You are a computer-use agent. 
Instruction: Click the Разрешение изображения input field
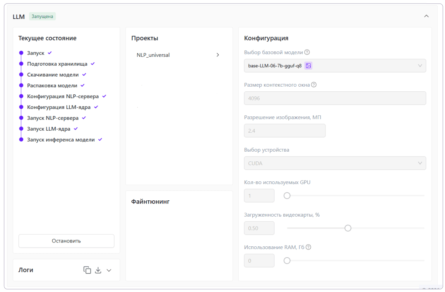[x=285, y=131]
